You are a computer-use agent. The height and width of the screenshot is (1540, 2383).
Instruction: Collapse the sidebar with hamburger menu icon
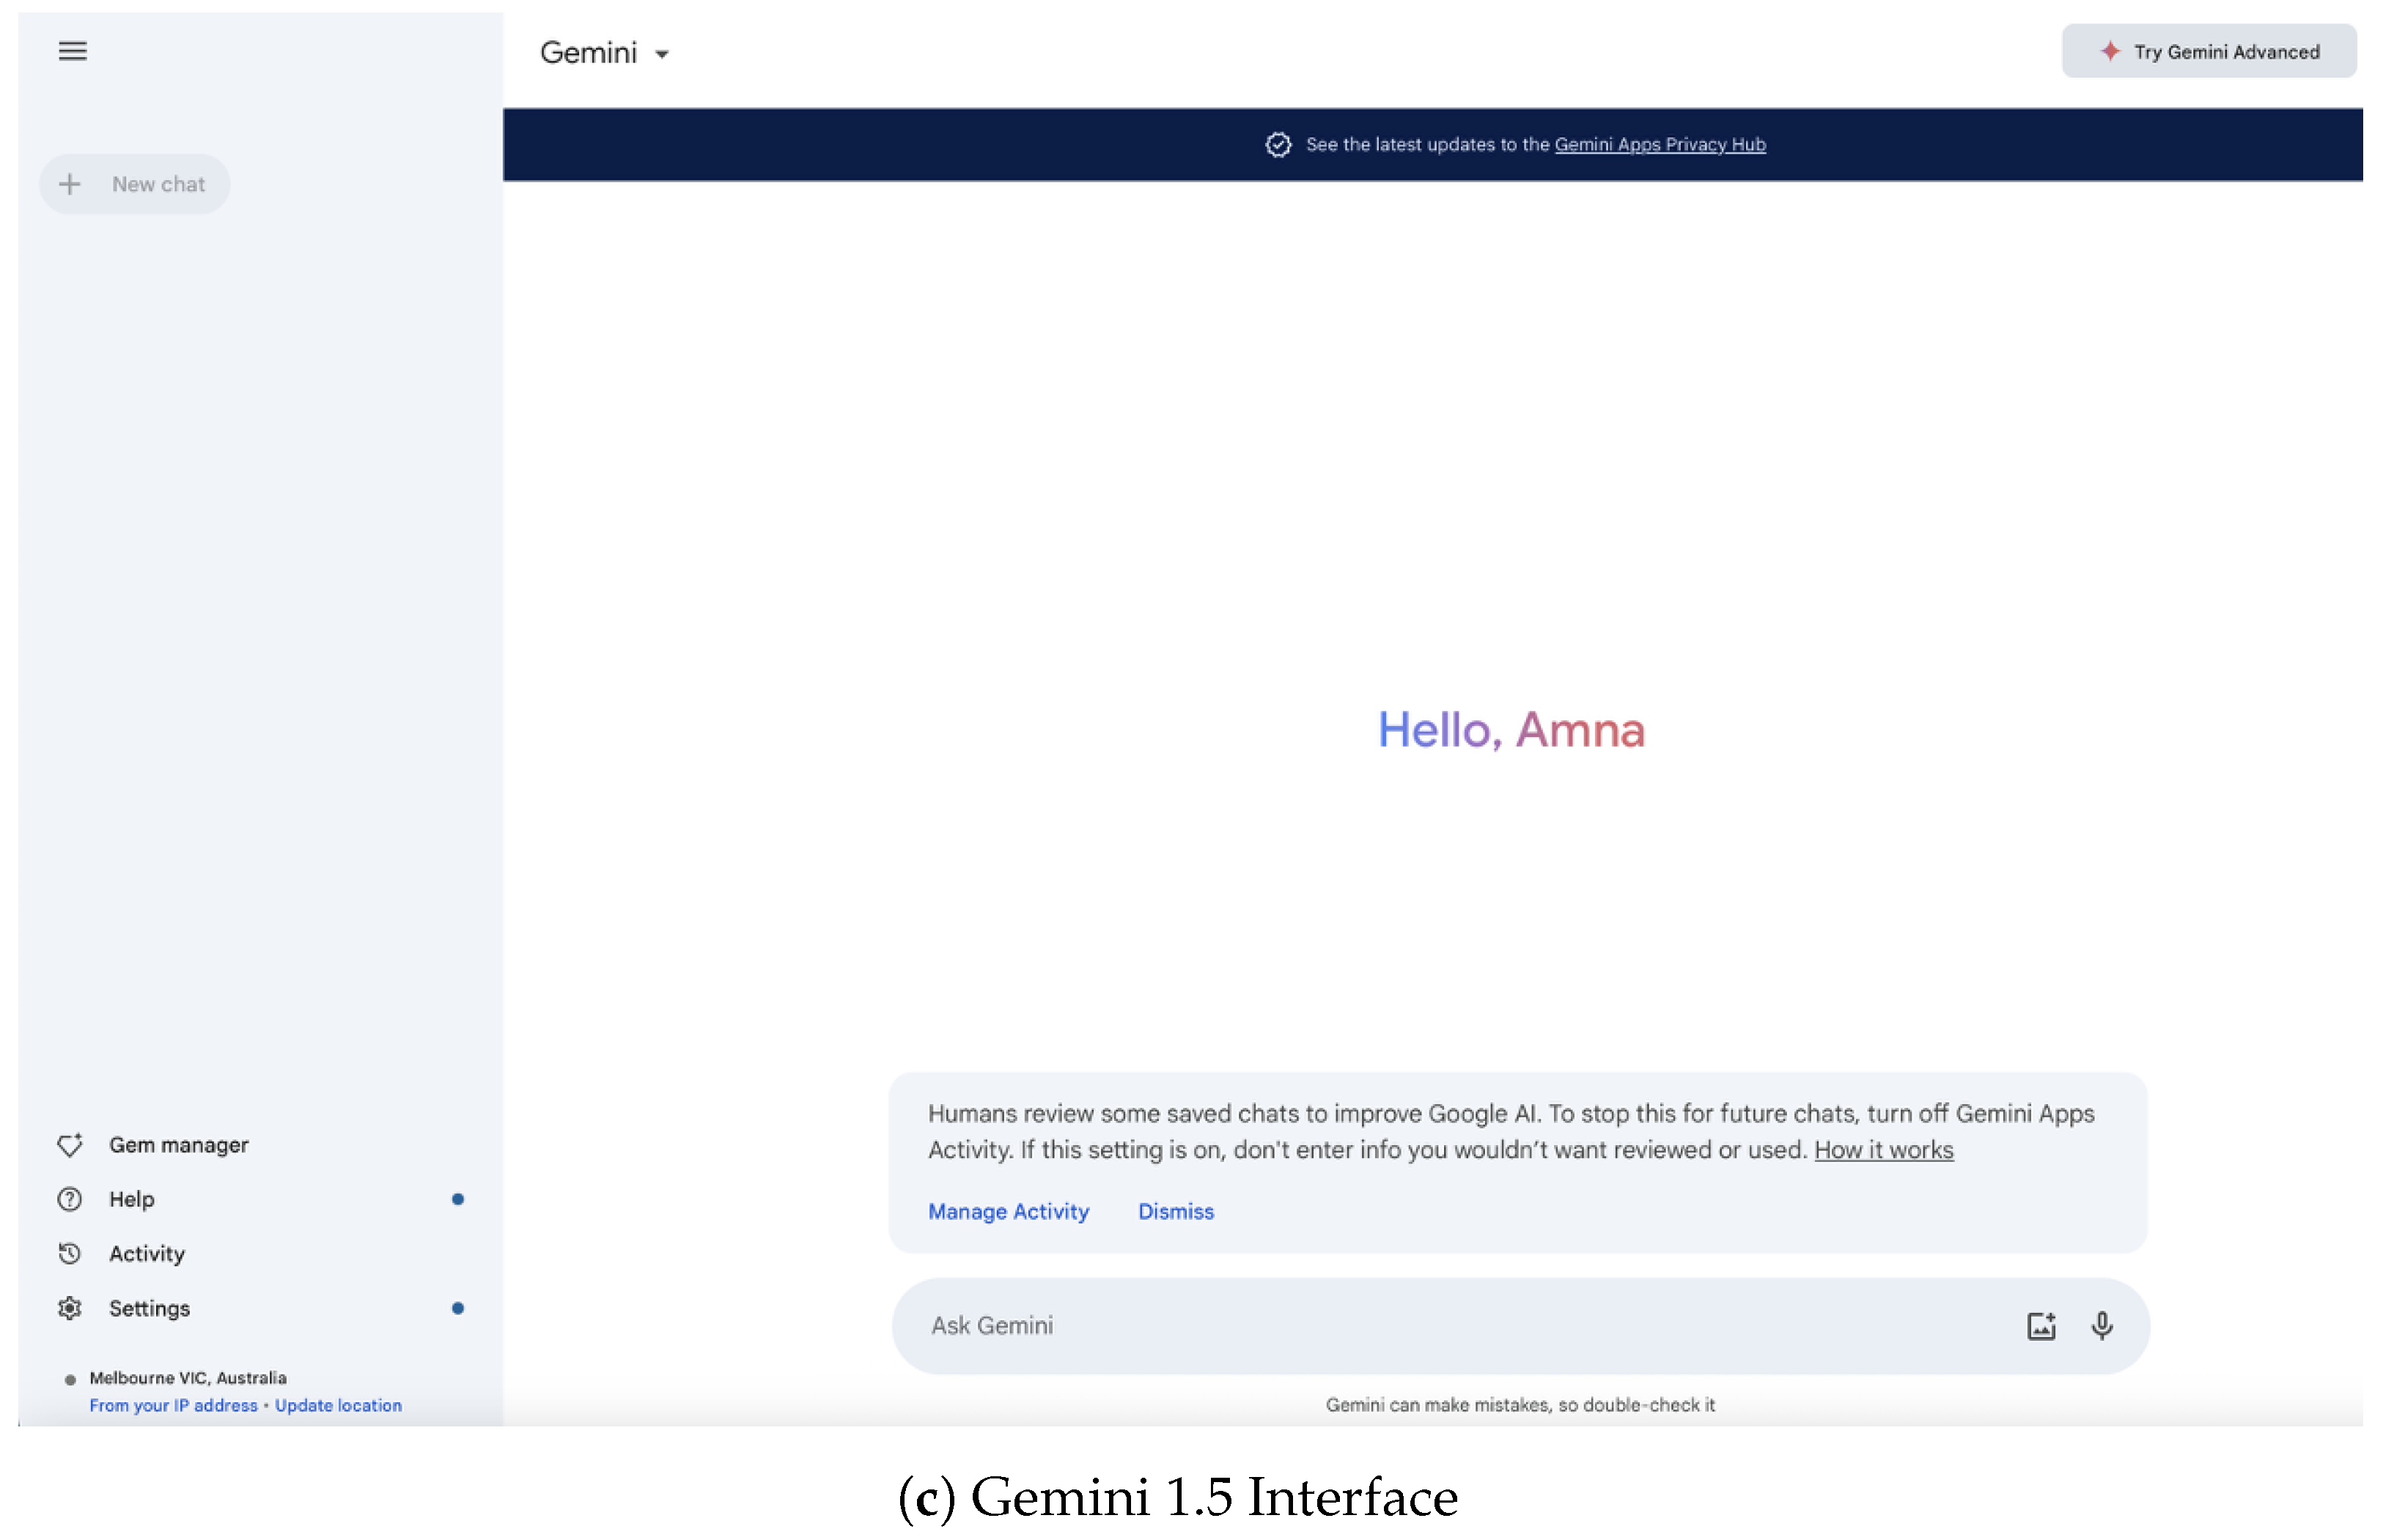[72, 51]
